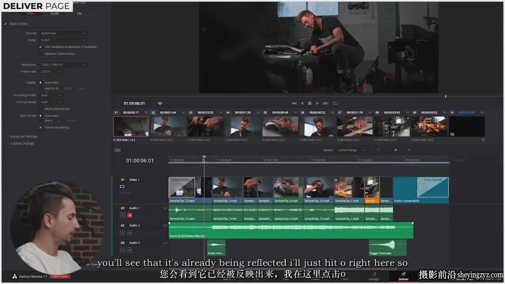
Task: Select clip 01 thumbnail in clip strip
Action: [131, 127]
